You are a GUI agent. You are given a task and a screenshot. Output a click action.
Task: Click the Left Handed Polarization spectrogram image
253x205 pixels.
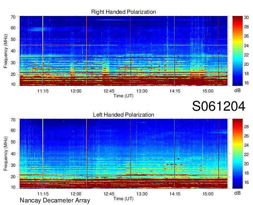[x=124, y=154]
